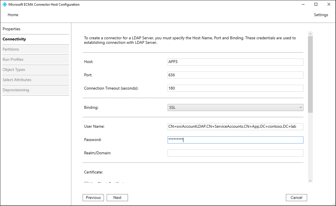Switch to the Object Types section
This screenshot has width=336, height=206.
pyautogui.click(x=14, y=70)
